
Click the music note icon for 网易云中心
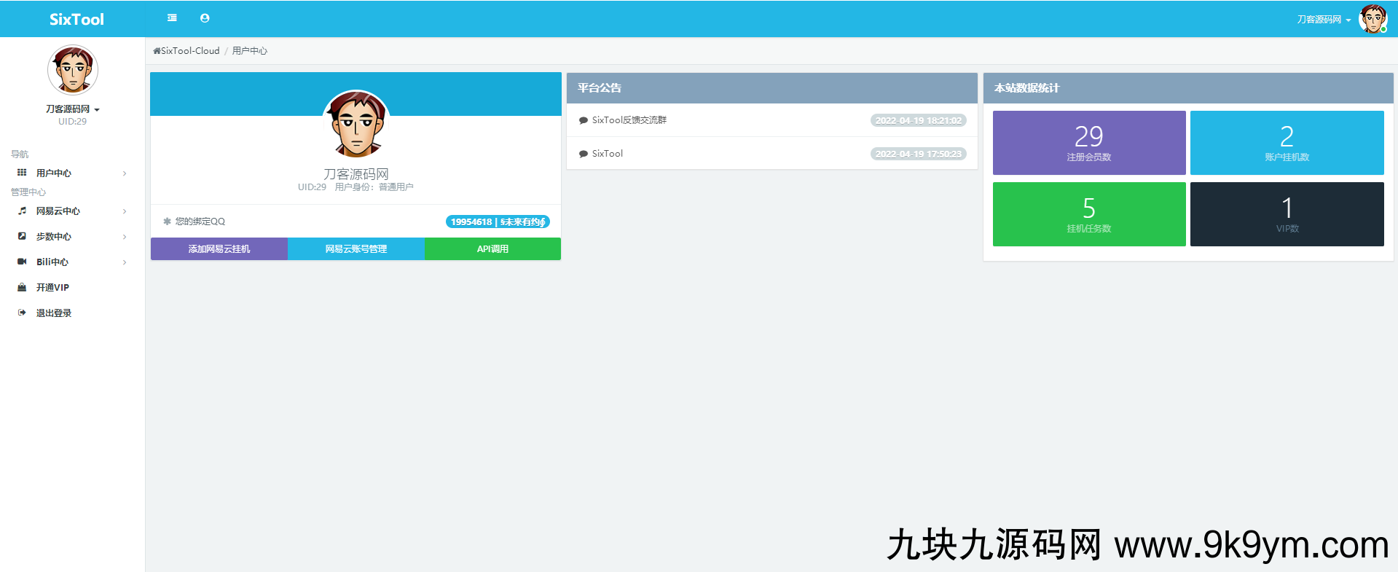click(x=22, y=211)
